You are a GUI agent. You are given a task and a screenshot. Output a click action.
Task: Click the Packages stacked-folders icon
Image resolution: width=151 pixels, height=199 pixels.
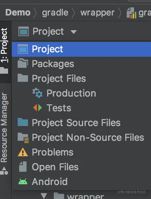pos(23,63)
